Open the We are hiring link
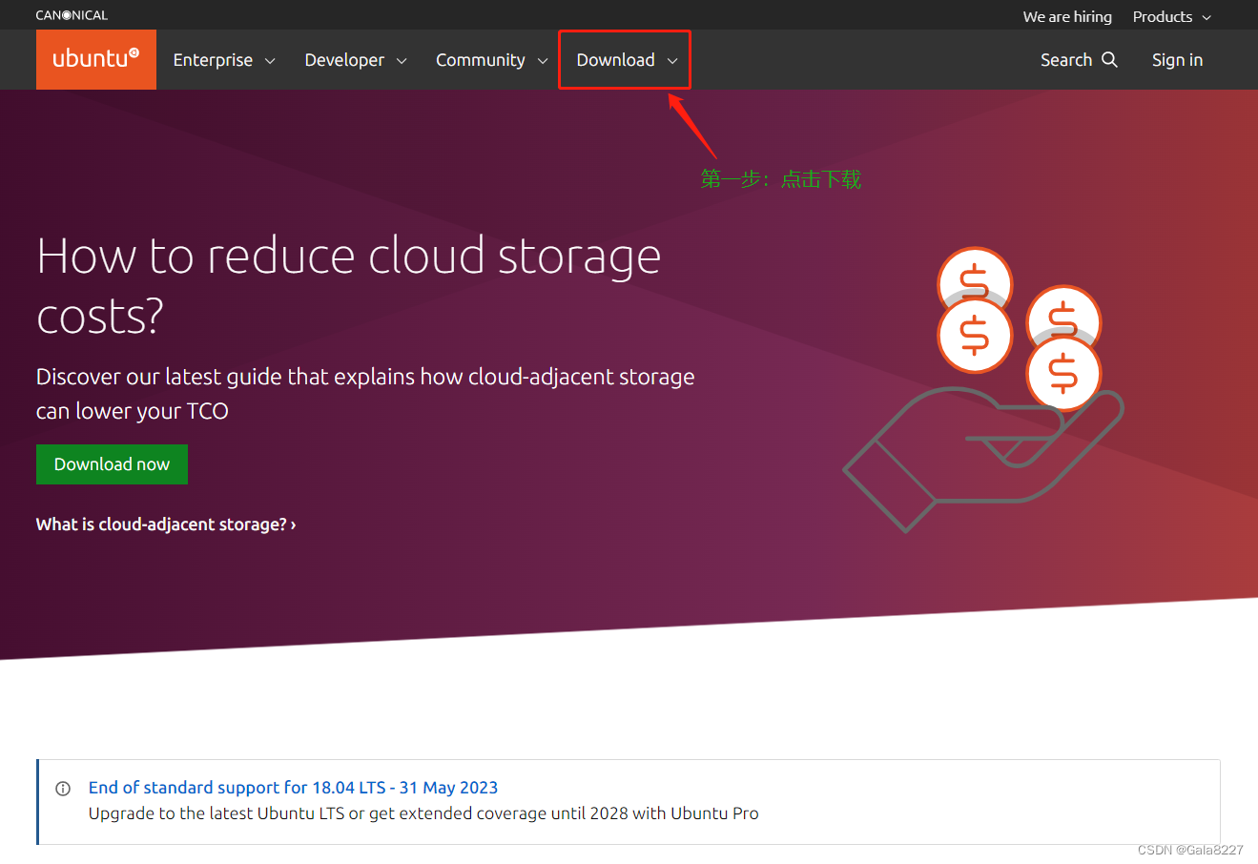Image resolution: width=1258 pixels, height=864 pixels. (1067, 16)
